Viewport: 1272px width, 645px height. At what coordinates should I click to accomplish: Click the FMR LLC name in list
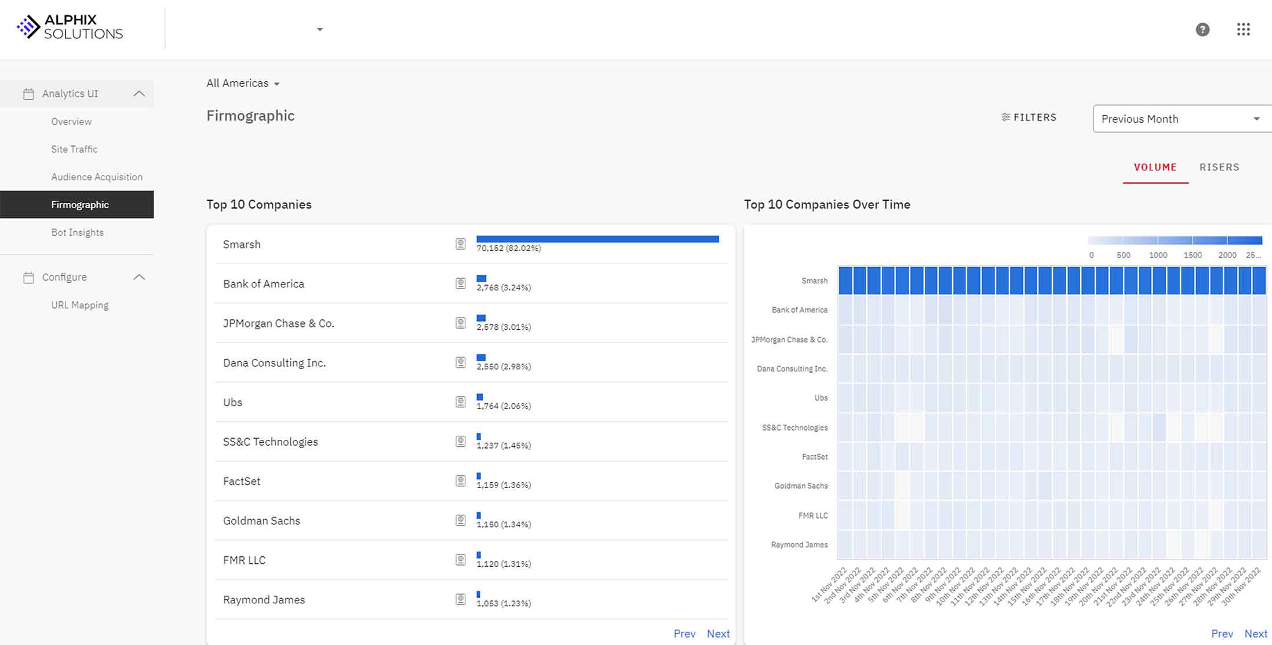(x=244, y=560)
